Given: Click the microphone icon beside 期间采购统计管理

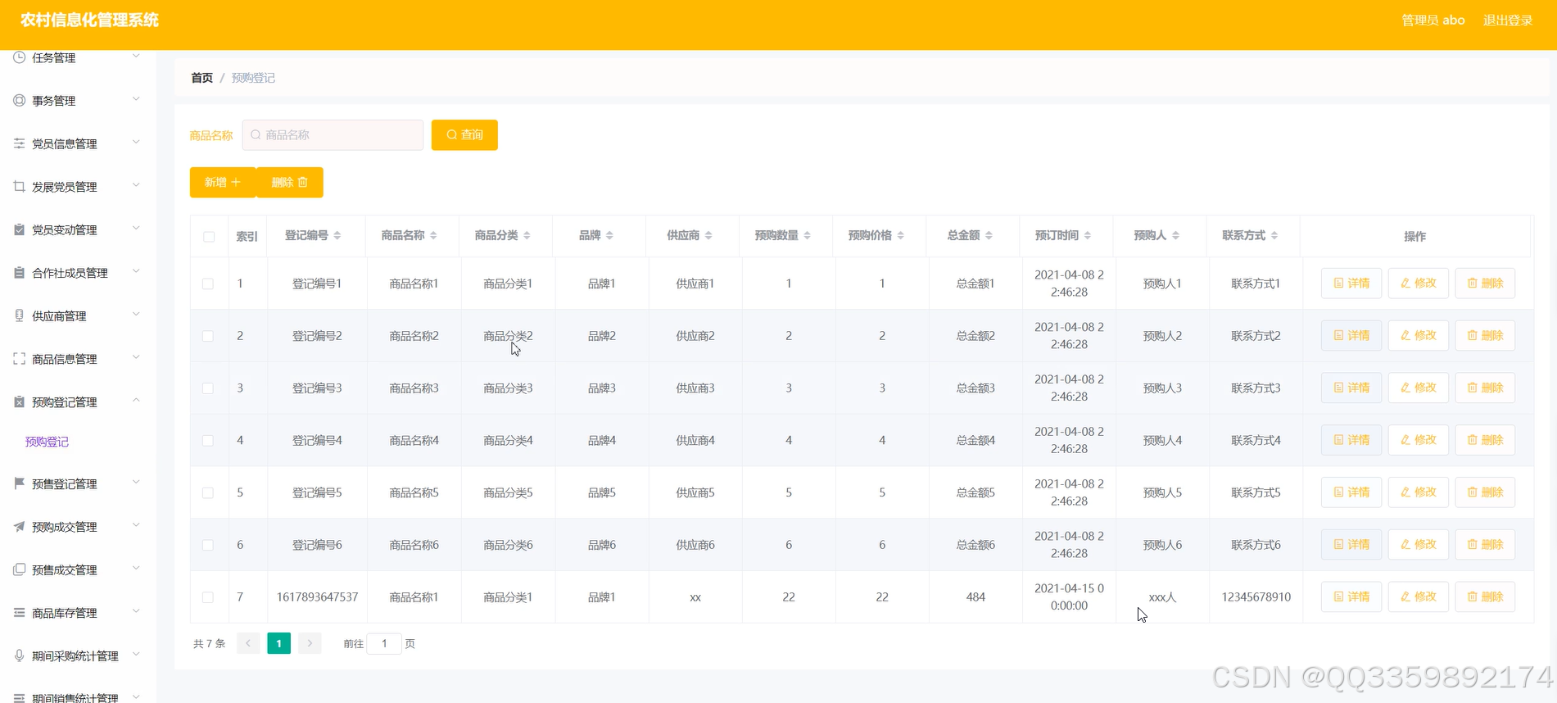Looking at the screenshot, I should 19,655.
